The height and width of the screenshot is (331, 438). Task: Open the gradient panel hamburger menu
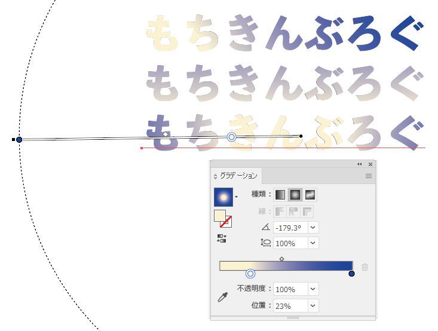coord(369,176)
